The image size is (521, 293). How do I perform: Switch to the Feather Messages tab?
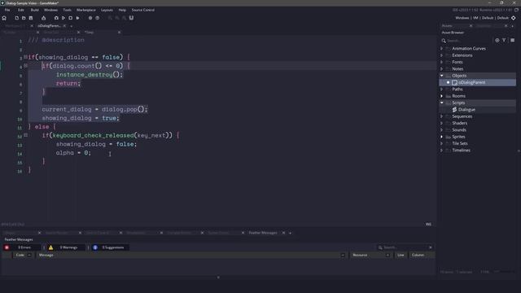coord(263,233)
